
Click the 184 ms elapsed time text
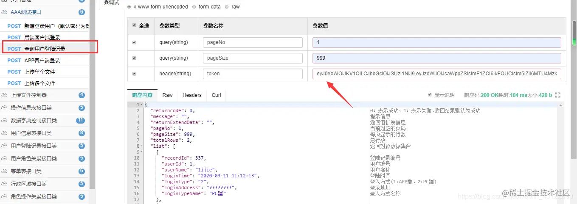pyautogui.click(x=519, y=95)
